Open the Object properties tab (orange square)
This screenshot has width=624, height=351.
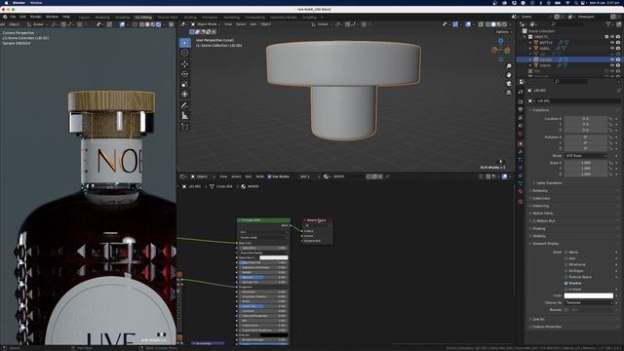click(x=521, y=143)
